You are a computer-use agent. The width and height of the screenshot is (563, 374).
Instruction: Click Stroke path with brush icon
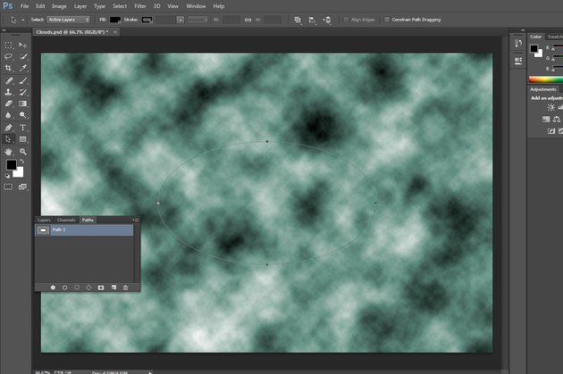(x=65, y=287)
